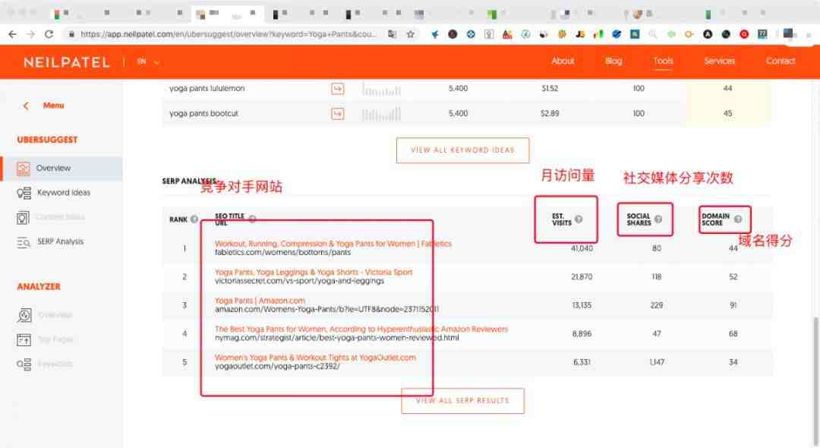This screenshot has width=820, height=448.
Task: Click arrow icon for yoga pants lululemon
Action: coord(338,88)
